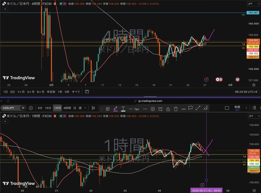The width and height of the screenshot is (261, 193).
Task: Open timezone menu 06:24:59 UTC+9
Action: coord(246,92)
